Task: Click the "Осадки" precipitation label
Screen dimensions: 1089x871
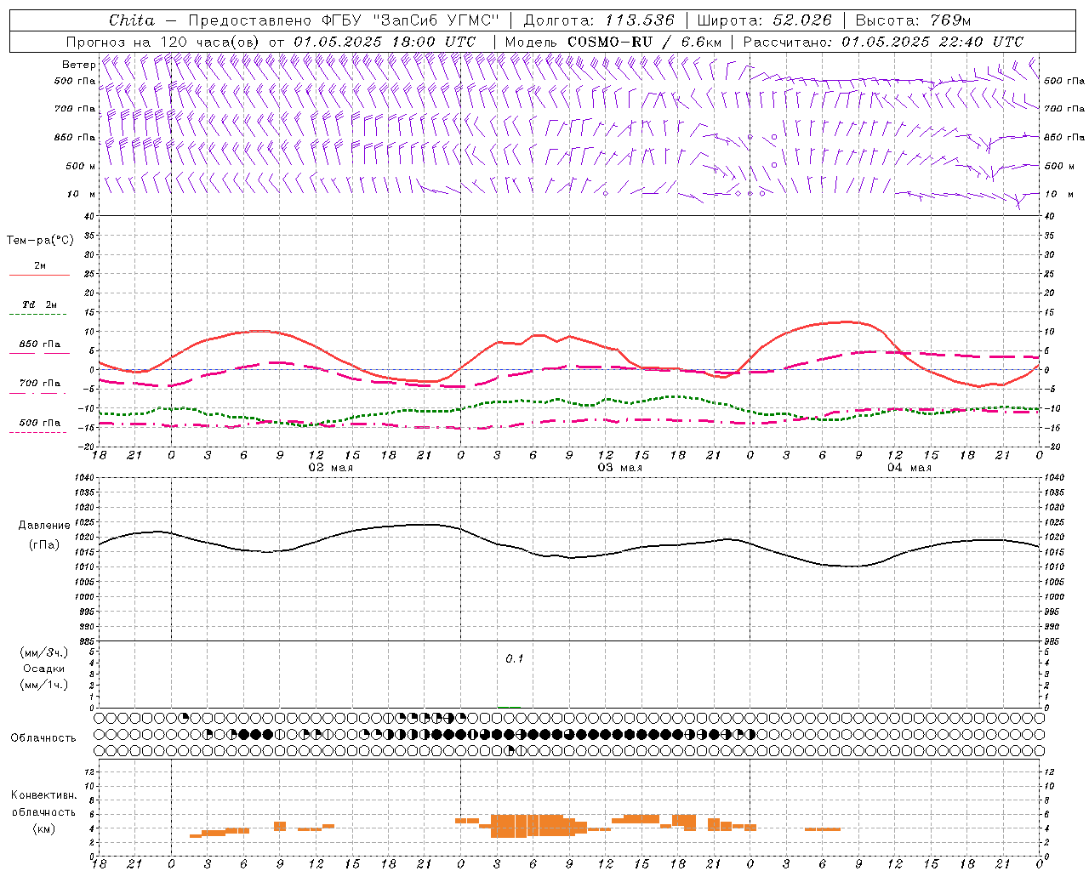Action: [x=44, y=669]
